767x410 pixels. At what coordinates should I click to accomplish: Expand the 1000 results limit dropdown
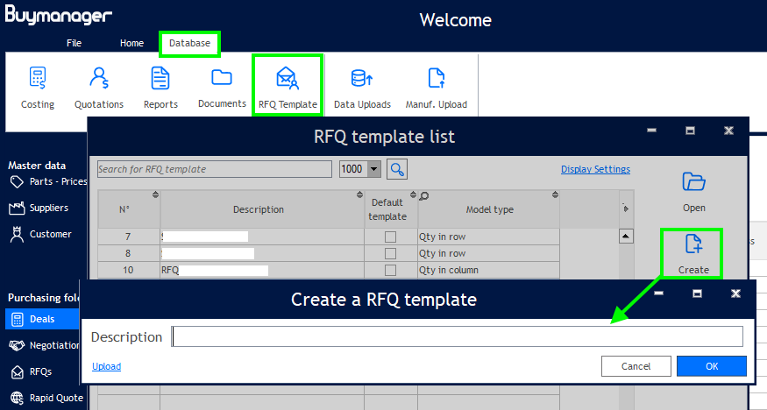pos(374,169)
